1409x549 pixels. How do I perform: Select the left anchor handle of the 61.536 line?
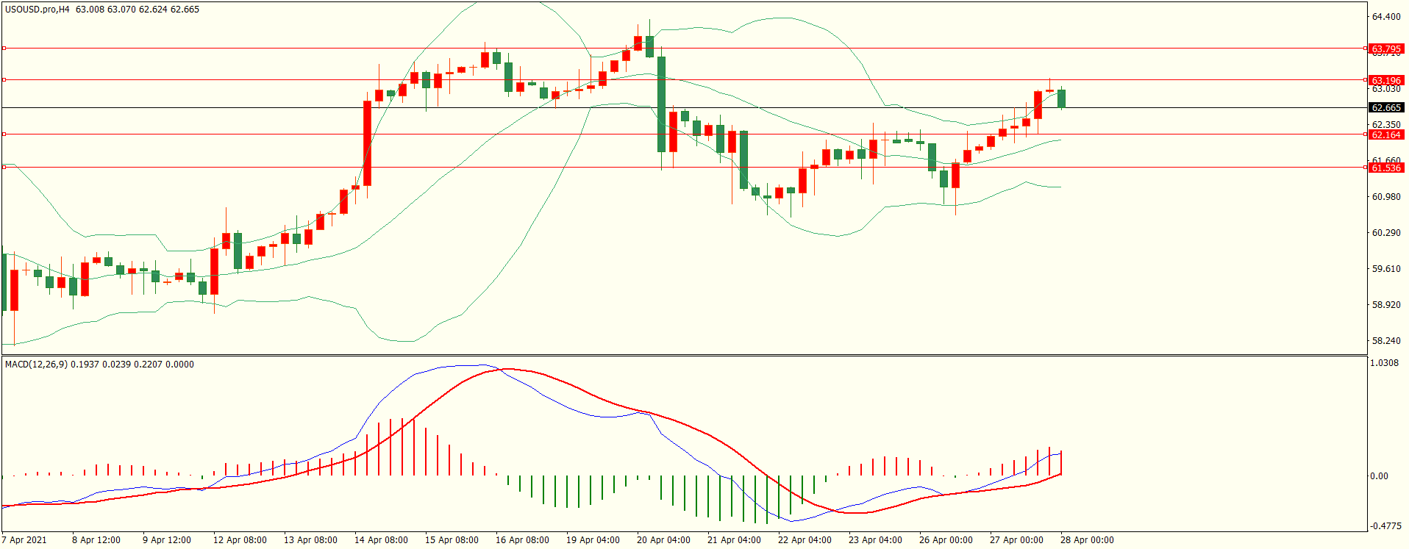click(x=4, y=167)
